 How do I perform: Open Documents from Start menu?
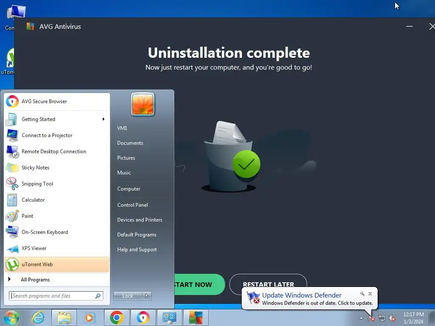(130, 143)
